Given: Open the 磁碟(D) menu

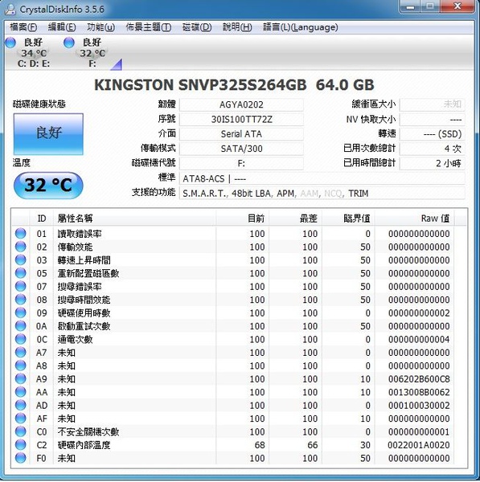Looking at the screenshot, I should (x=197, y=27).
